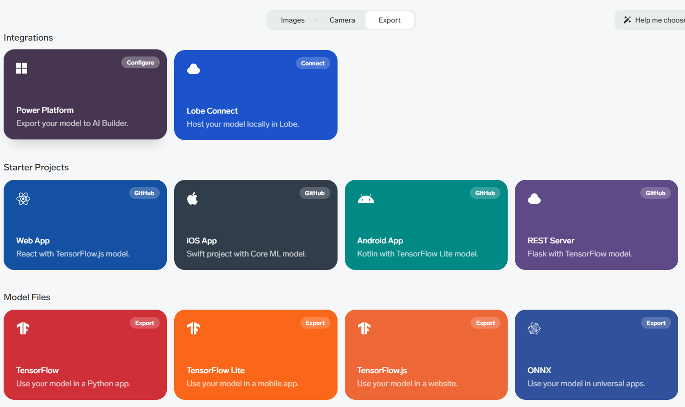This screenshot has height=407, width=685.
Task: Click Configure on Power Platform card
Action: coord(140,63)
